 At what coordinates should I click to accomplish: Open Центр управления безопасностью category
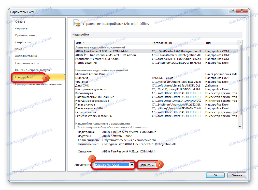38,84
